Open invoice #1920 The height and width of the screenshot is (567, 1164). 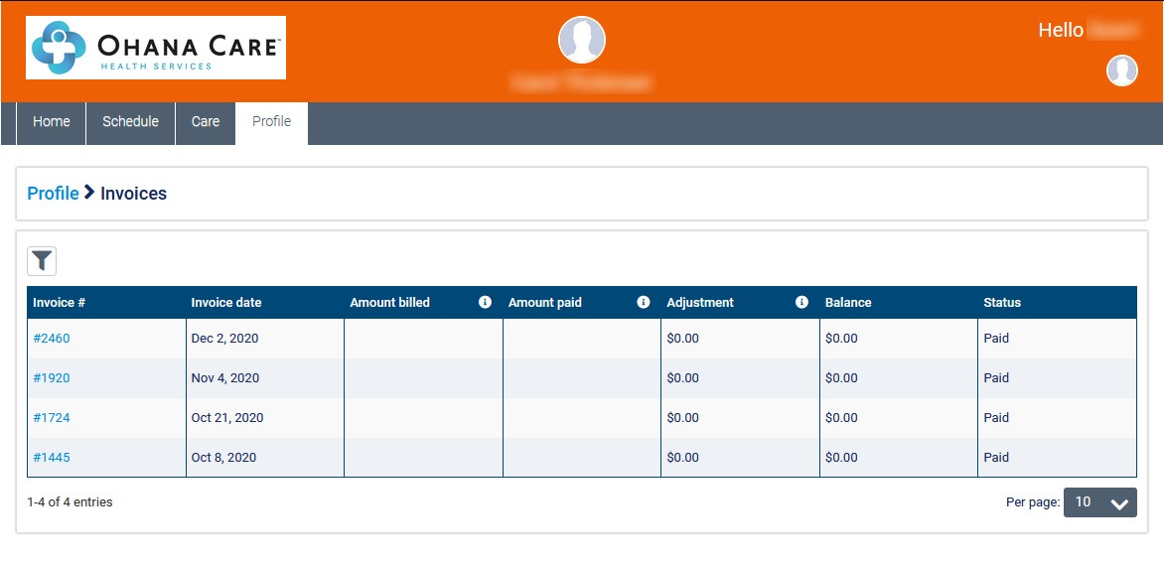point(52,378)
